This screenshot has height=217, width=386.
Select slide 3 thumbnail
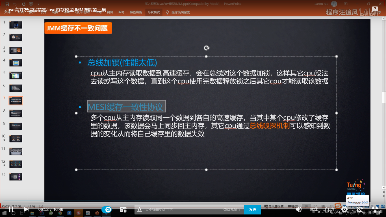(16, 50)
